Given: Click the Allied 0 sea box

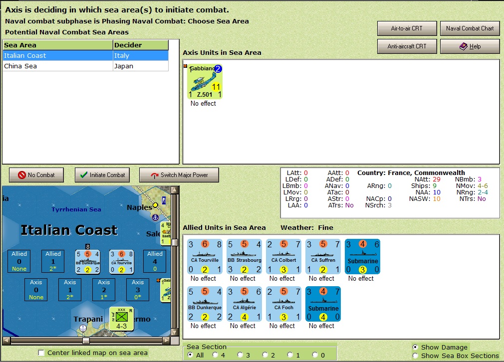Looking at the screenshot, I should [19, 261].
